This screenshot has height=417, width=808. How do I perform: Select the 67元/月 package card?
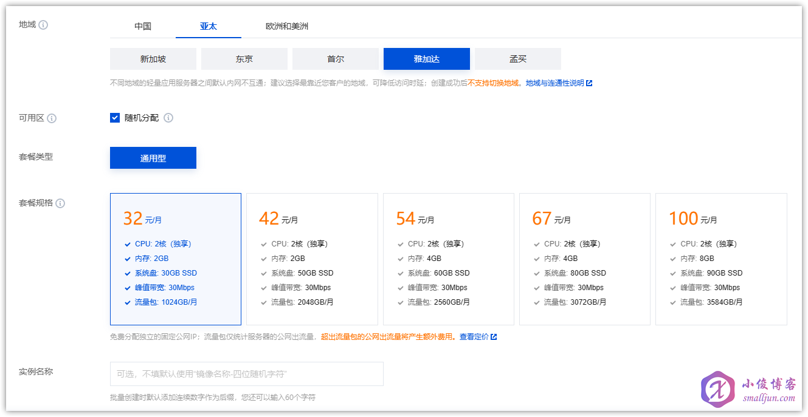coord(585,259)
